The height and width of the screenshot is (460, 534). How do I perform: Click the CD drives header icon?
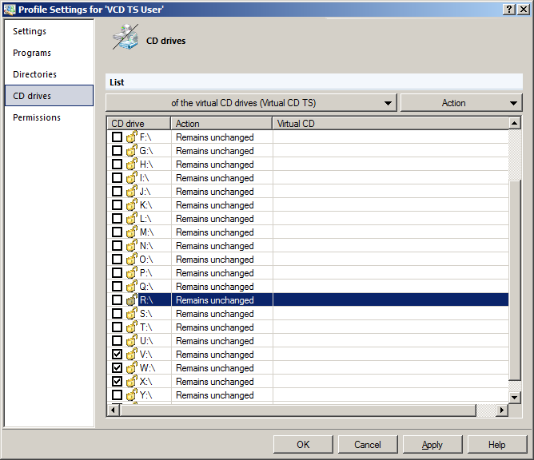125,38
